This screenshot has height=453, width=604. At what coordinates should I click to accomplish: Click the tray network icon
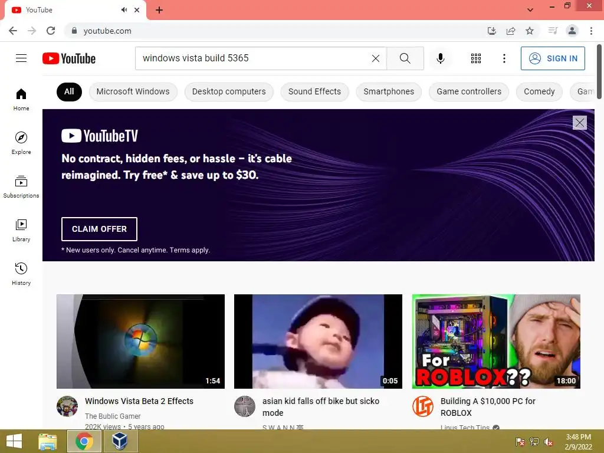(x=534, y=442)
